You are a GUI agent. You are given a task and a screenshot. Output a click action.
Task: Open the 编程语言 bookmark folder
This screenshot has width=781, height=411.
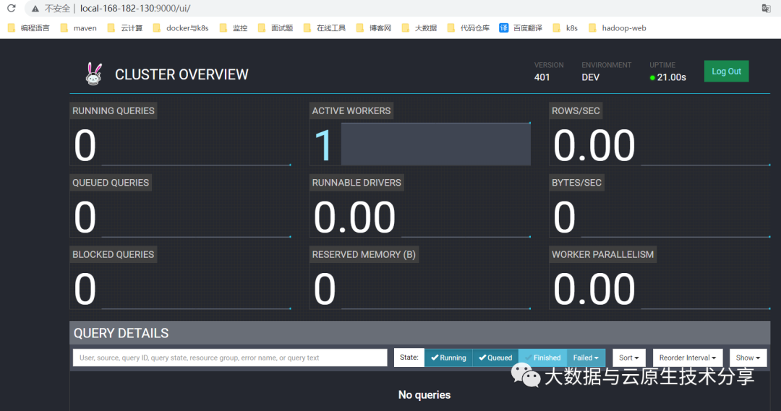(x=29, y=28)
